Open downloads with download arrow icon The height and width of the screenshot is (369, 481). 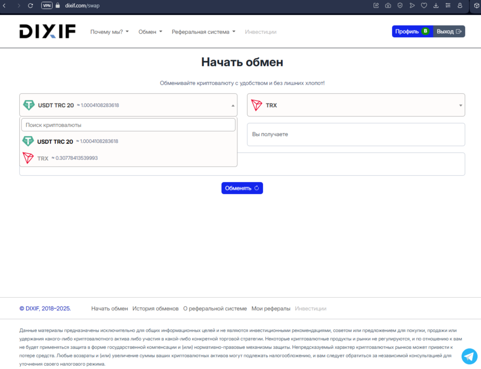tap(436, 6)
